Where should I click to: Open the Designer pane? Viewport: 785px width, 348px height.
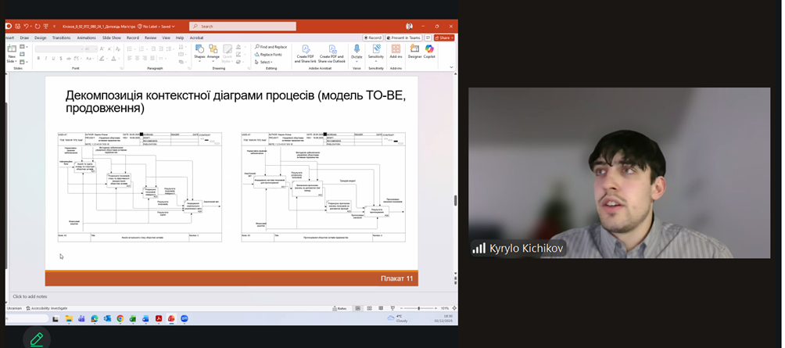(414, 52)
